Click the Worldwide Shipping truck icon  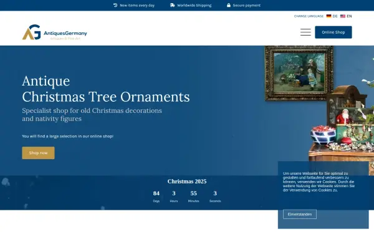(172, 5)
